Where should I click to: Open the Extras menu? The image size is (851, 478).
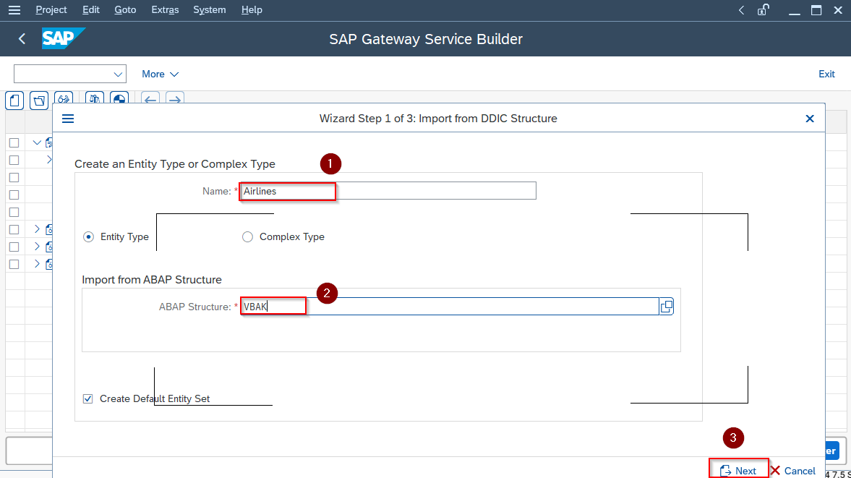click(165, 10)
